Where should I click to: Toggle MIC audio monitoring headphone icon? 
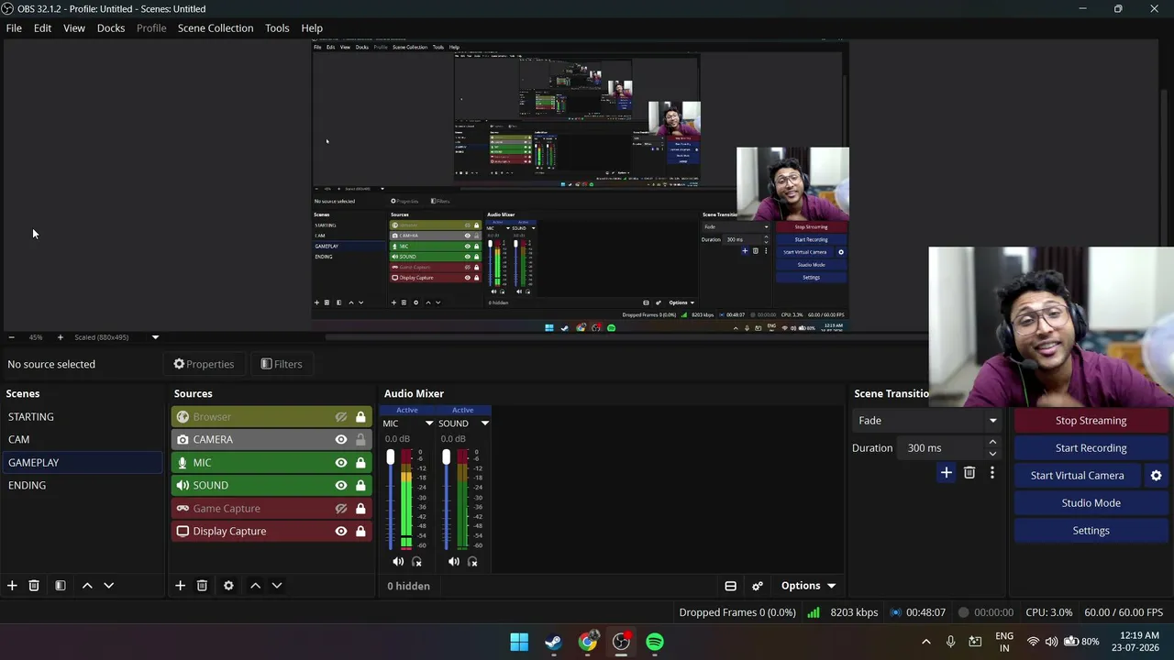point(416,562)
